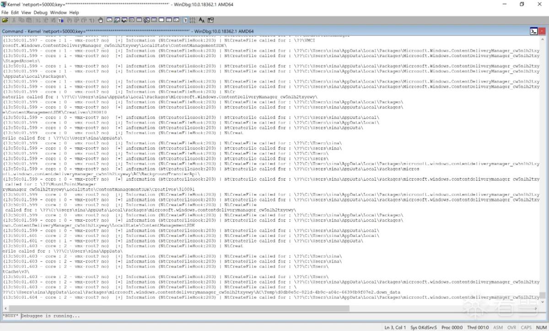
Task: Click the Command window dock/prompt icon
Action: [533, 31]
